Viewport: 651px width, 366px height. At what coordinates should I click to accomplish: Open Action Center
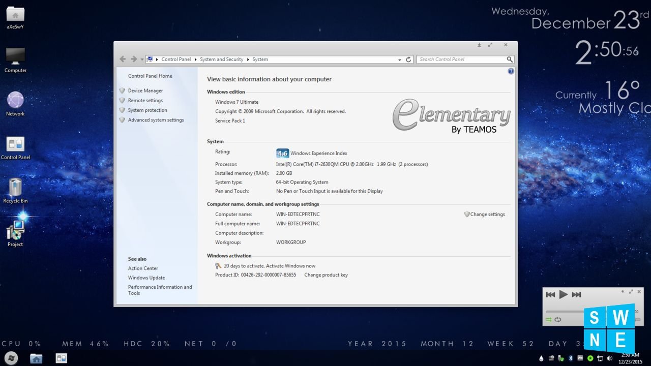coord(143,268)
